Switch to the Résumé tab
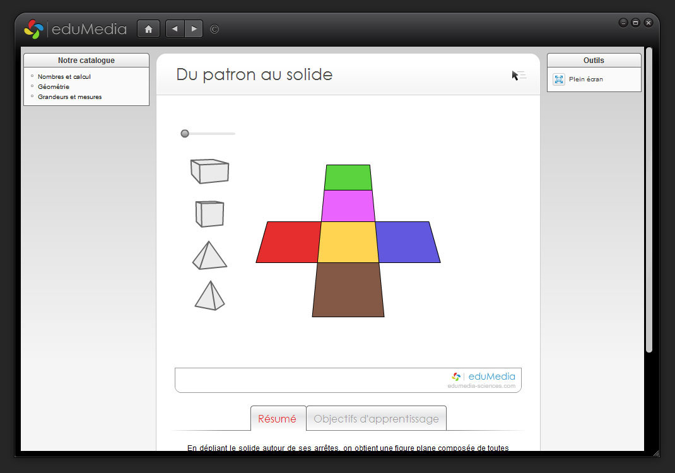The image size is (675, 473). pos(278,419)
